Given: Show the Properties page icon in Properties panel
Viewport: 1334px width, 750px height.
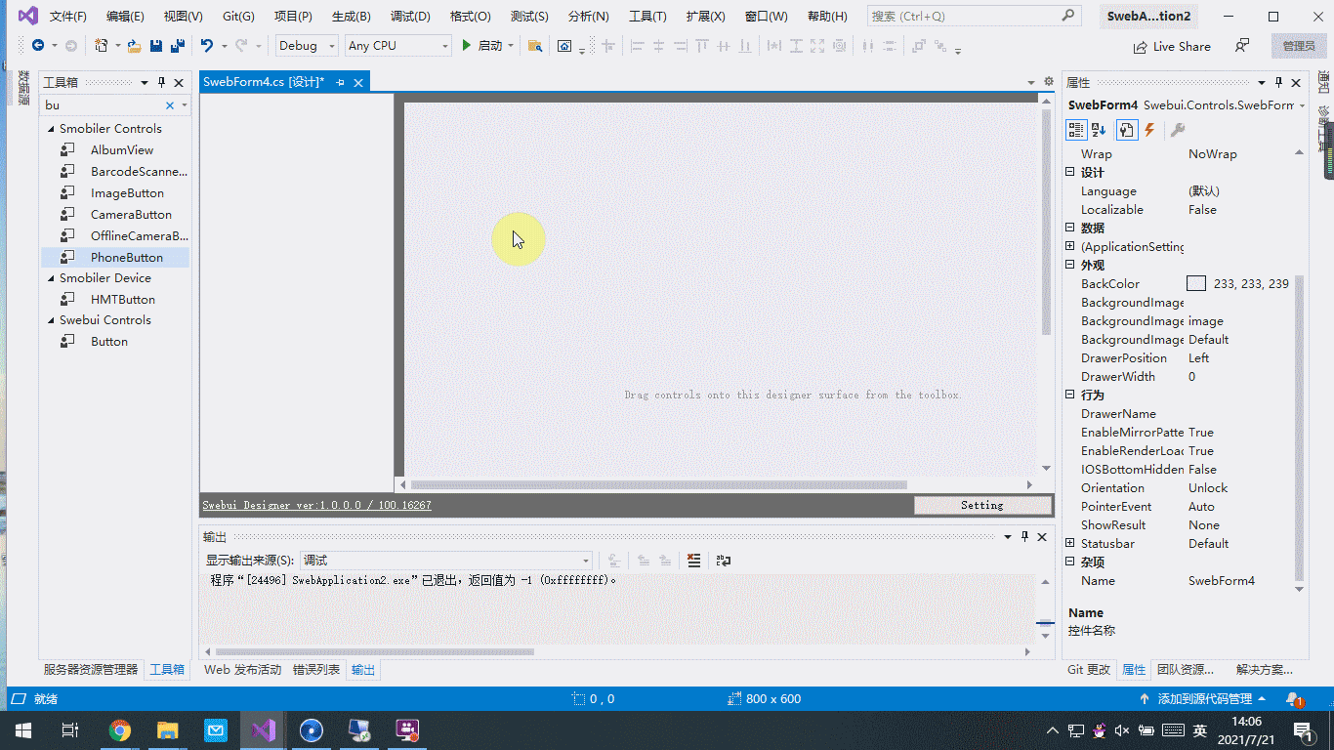Looking at the screenshot, I should 1126,130.
